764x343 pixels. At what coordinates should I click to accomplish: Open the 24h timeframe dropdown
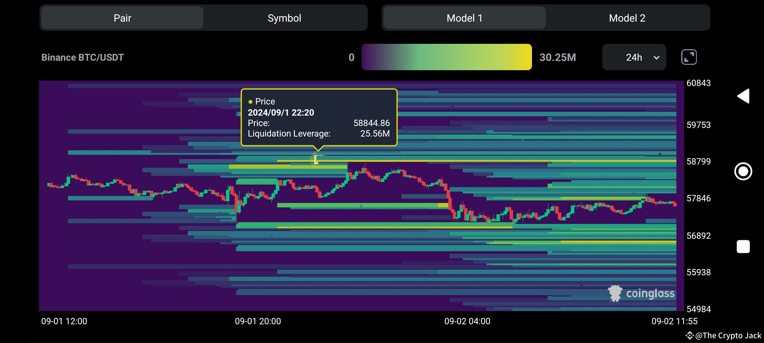pyautogui.click(x=634, y=57)
